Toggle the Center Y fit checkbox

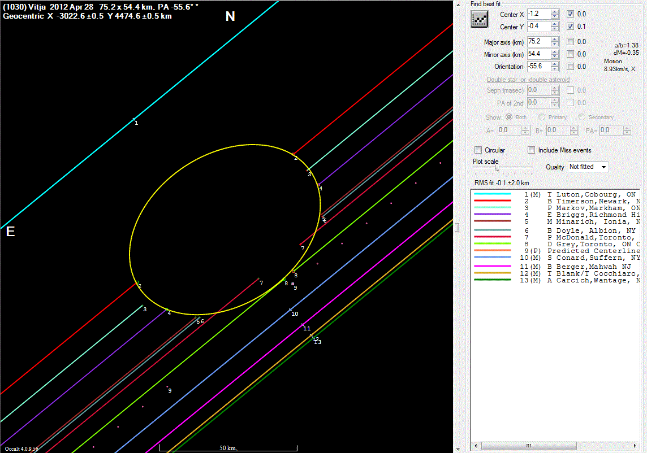point(570,27)
